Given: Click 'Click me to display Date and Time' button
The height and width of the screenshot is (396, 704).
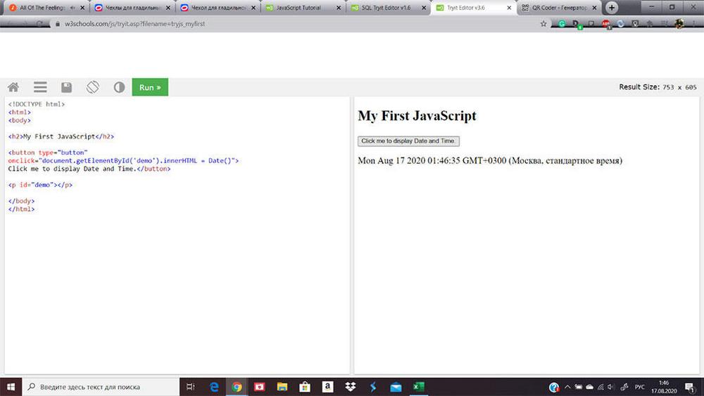Looking at the screenshot, I should pos(408,141).
